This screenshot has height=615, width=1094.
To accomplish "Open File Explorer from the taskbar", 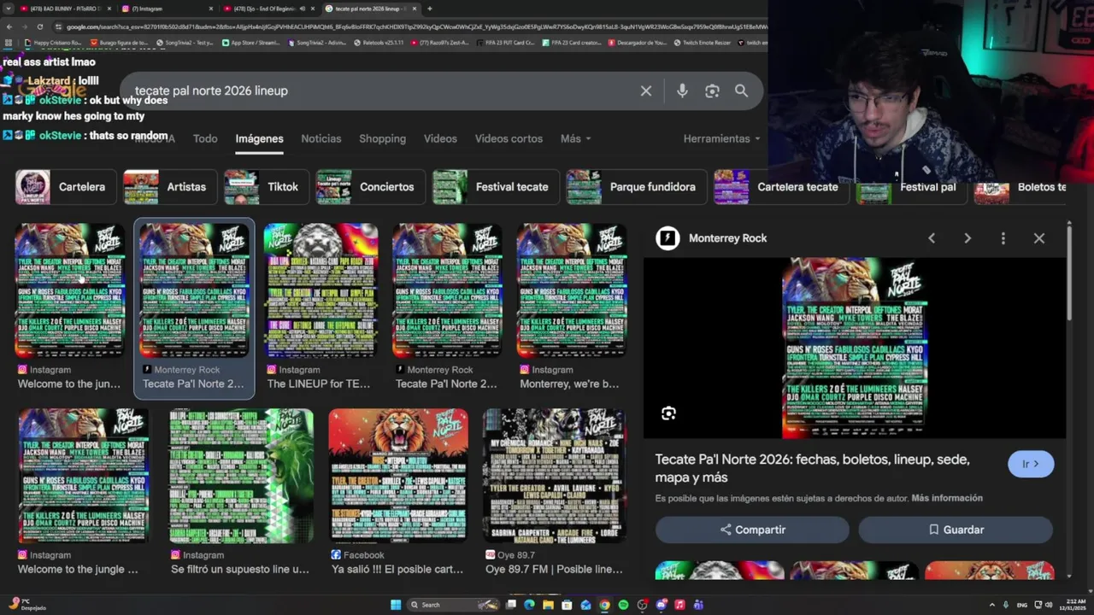I will tap(548, 605).
